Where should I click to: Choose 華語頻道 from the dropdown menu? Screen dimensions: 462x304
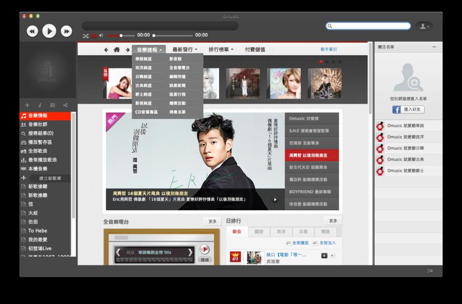point(143,59)
